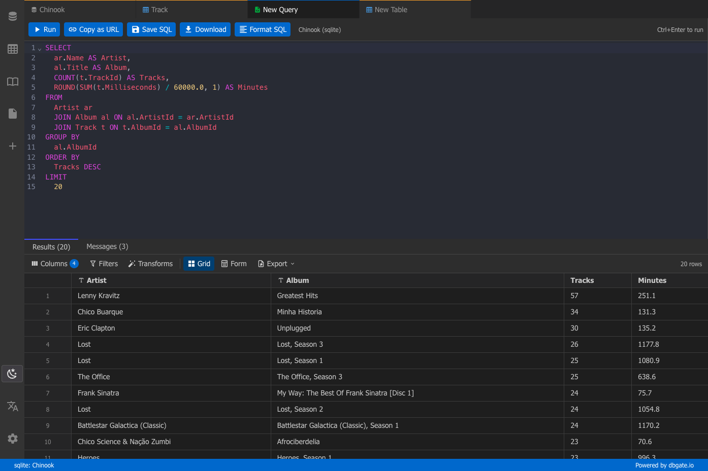Viewport: 708px width, 471px height.
Task: Open the tables grid sidebar icon
Action: pos(13,49)
